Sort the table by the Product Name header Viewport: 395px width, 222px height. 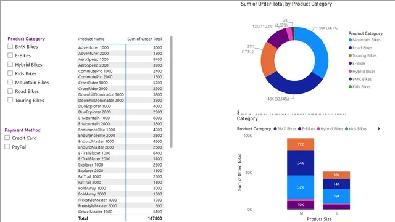pos(91,39)
